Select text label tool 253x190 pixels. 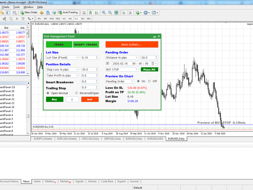click(23, 19)
